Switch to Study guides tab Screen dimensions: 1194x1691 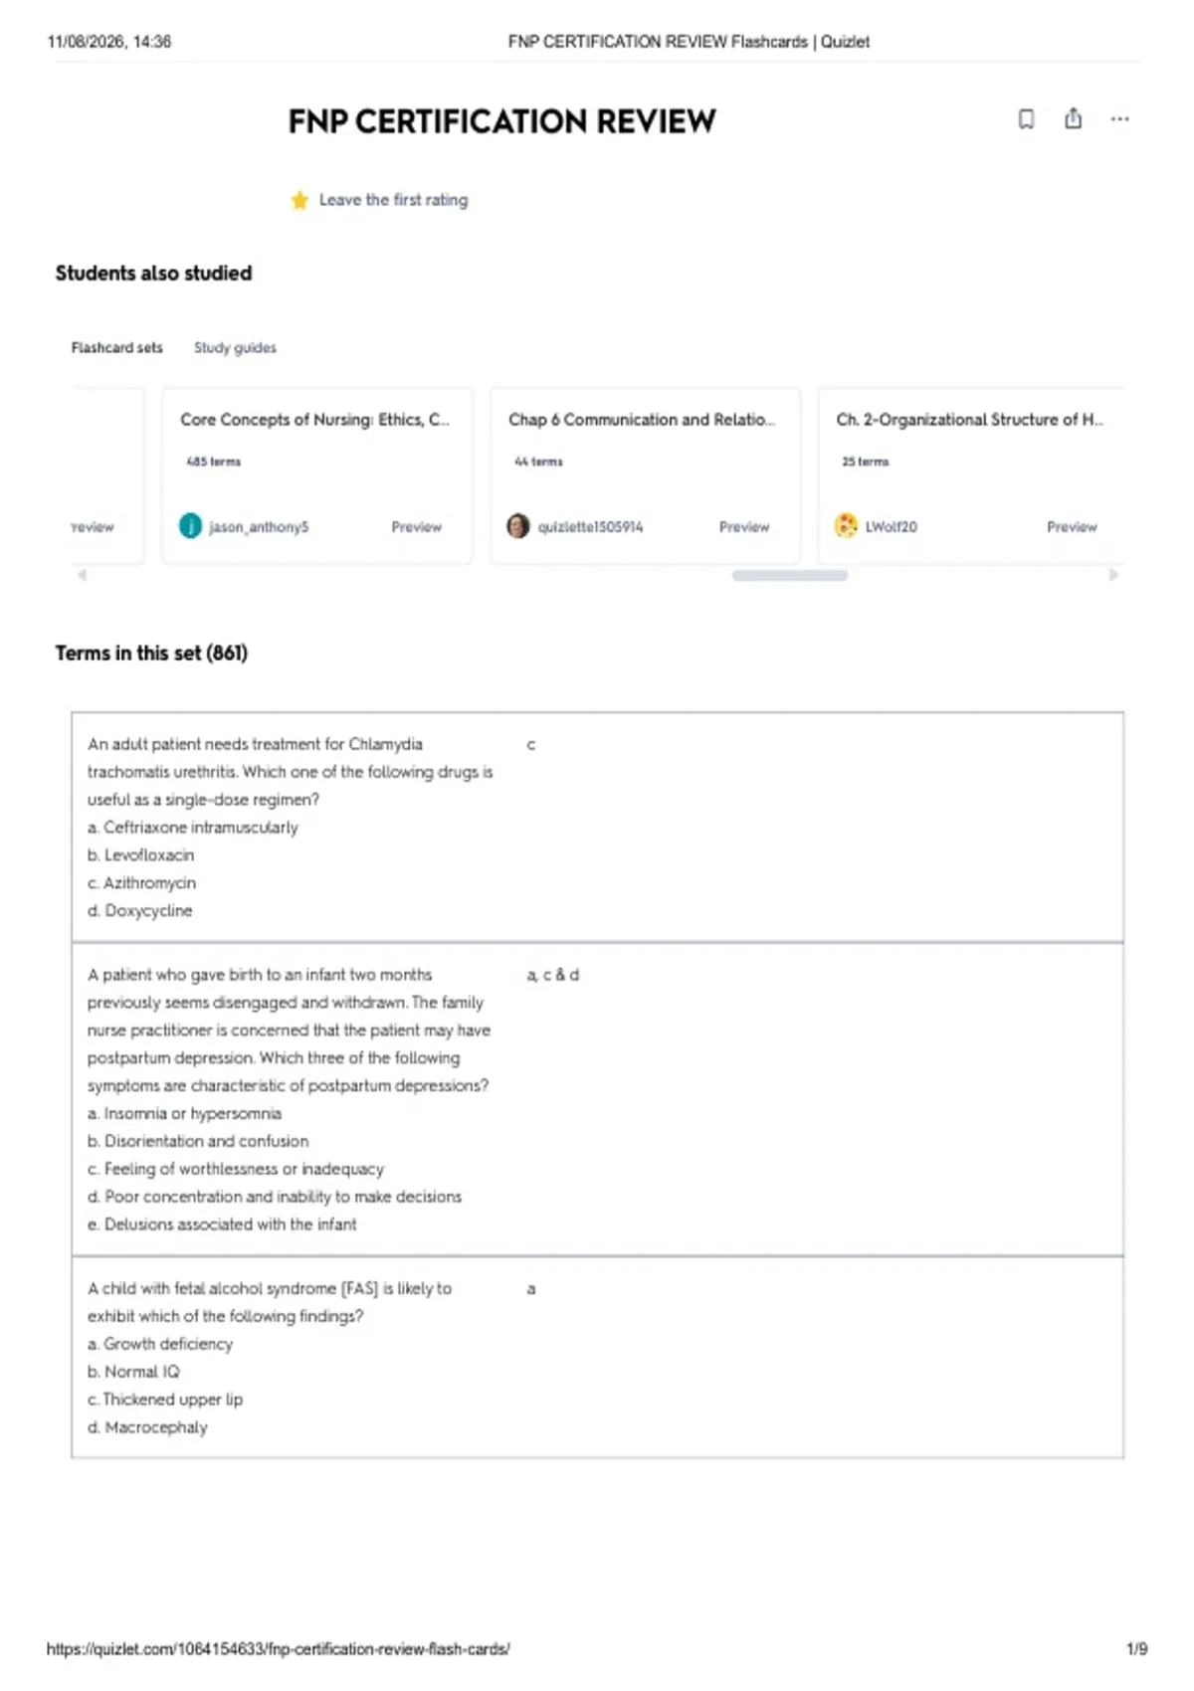(x=235, y=347)
